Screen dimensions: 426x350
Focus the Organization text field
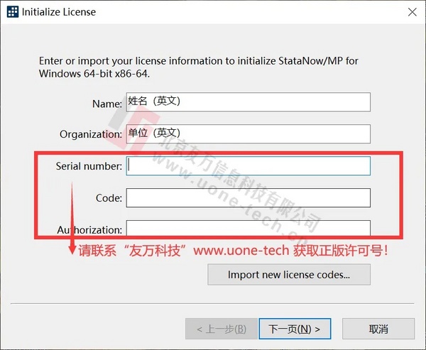(x=248, y=133)
